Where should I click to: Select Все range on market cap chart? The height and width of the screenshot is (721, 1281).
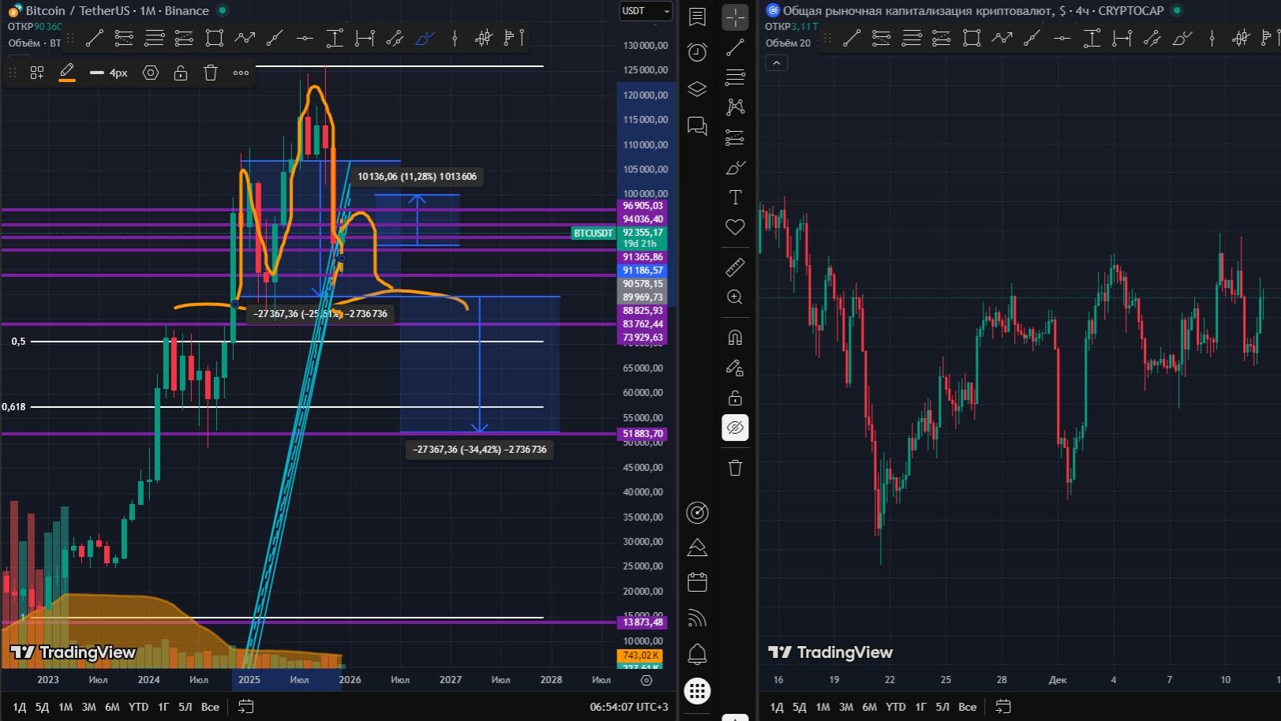click(967, 707)
